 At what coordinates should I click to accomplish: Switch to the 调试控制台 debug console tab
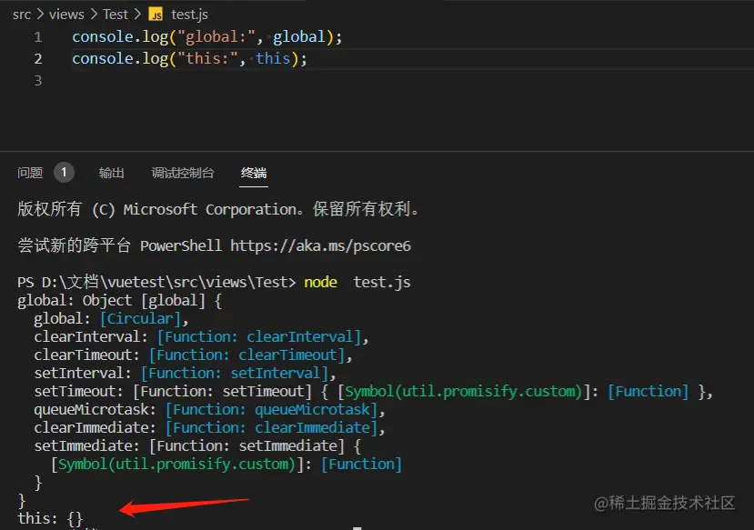[183, 173]
